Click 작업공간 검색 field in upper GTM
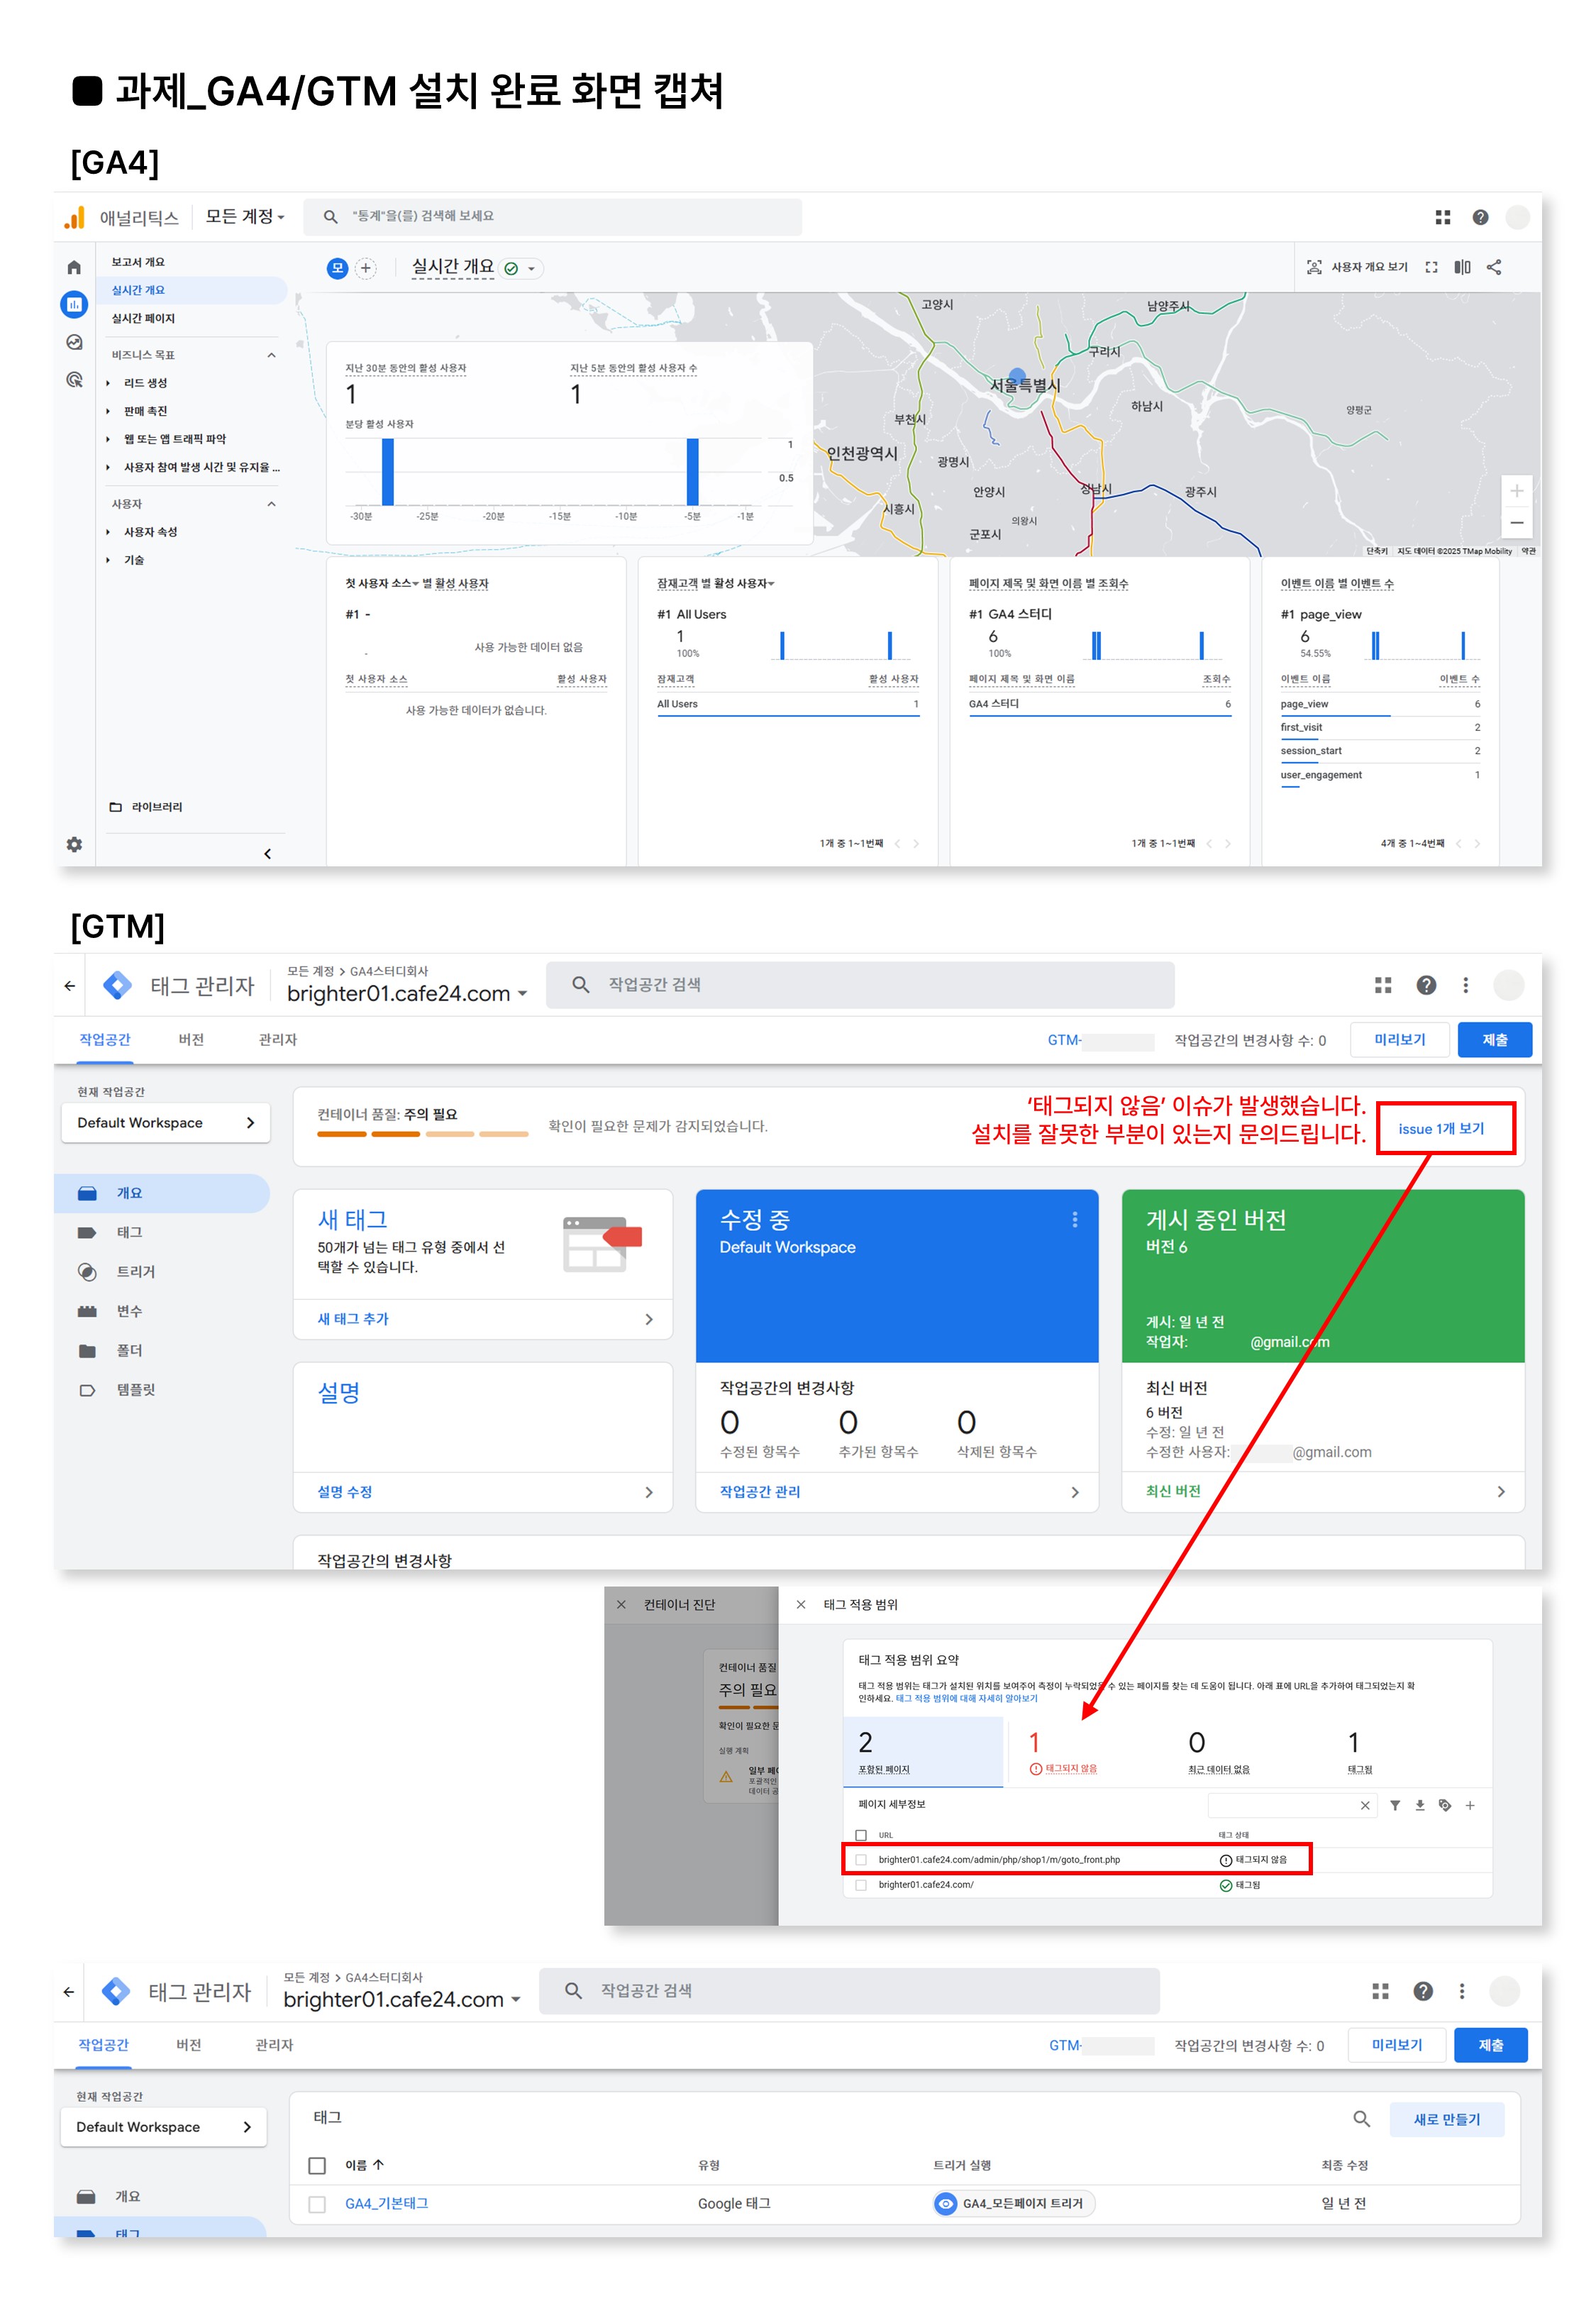The height and width of the screenshot is (2306, 1596). pos(860,985)
